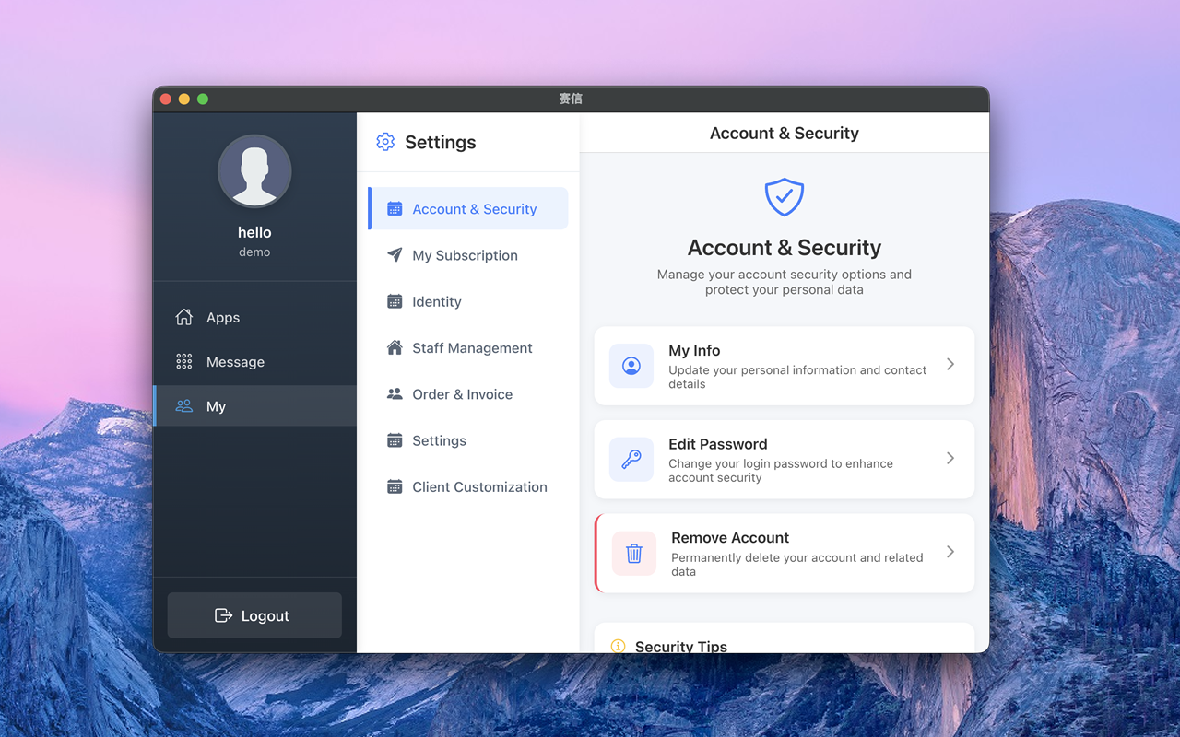Open Edit Password via its chevron
The height and width of the screenshot is (737, 1180).
950,458
